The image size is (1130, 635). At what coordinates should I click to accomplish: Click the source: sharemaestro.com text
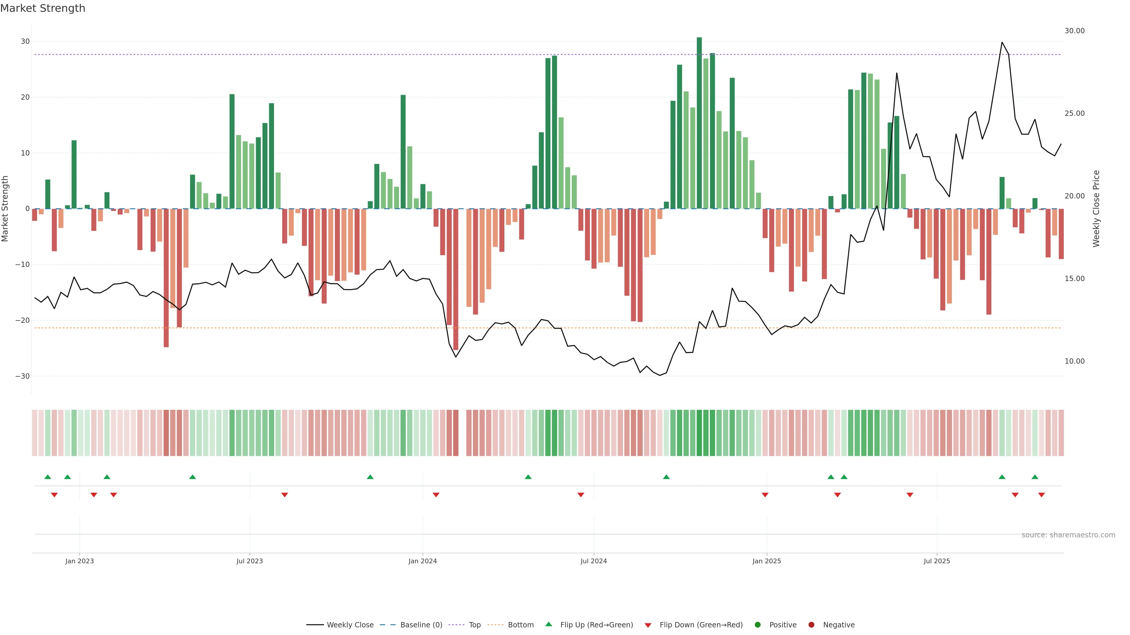[1068, 535]
